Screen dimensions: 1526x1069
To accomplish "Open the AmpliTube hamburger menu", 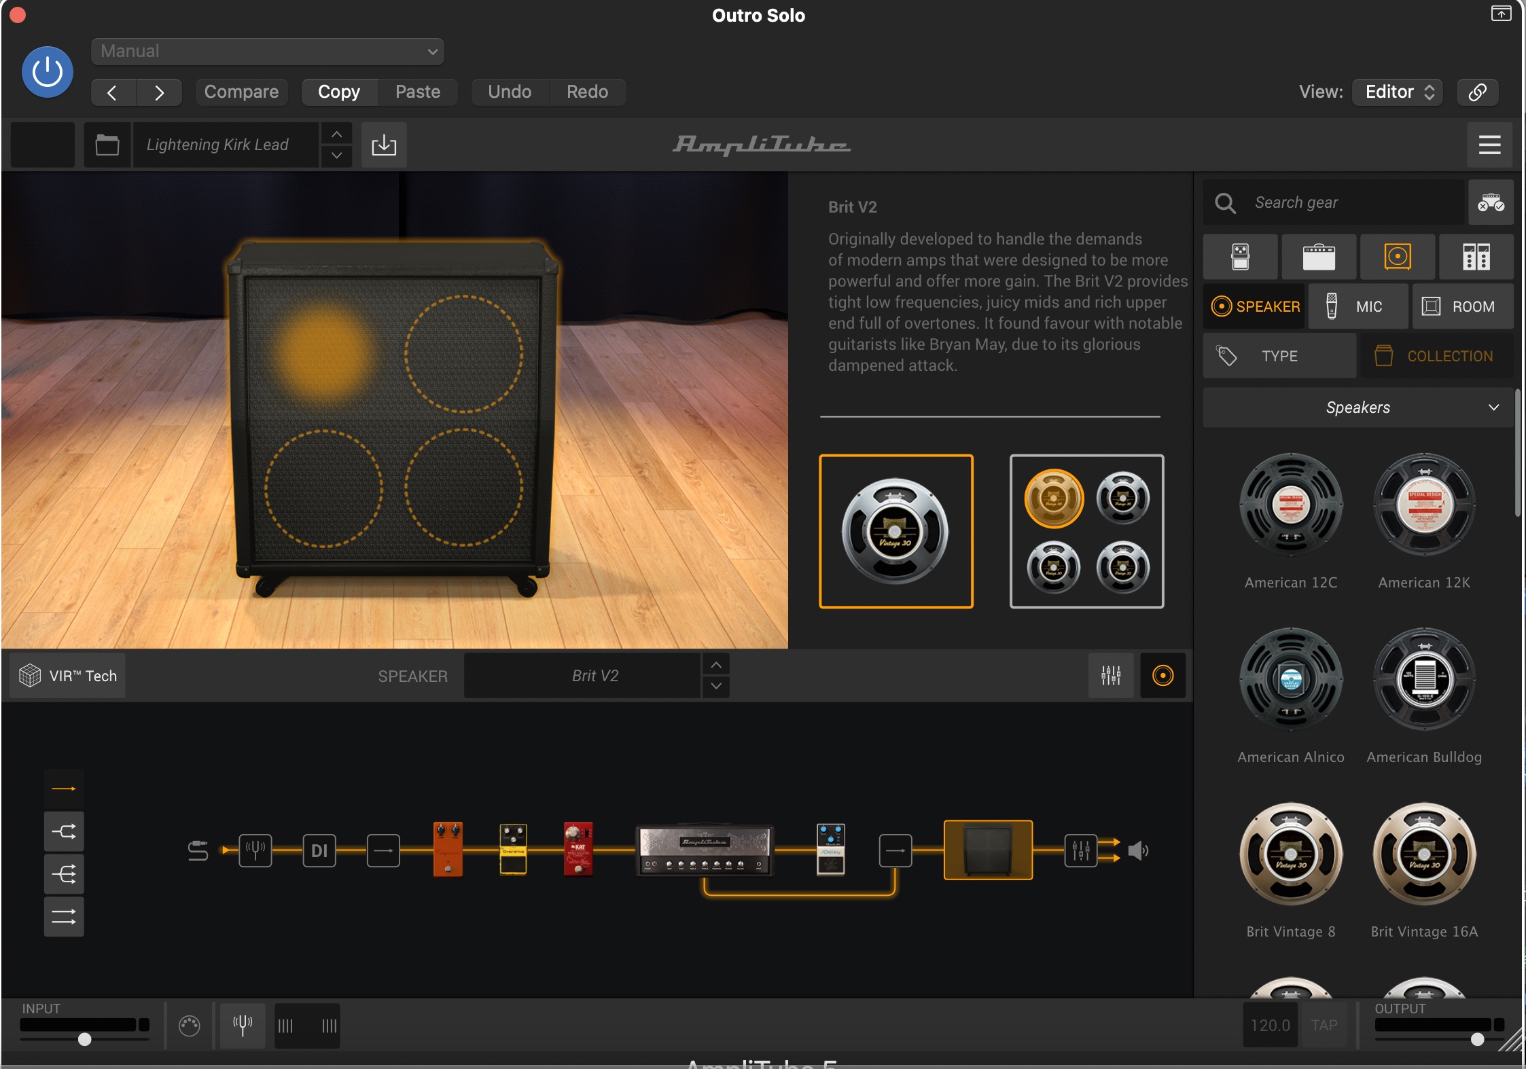I will 1489,145.
